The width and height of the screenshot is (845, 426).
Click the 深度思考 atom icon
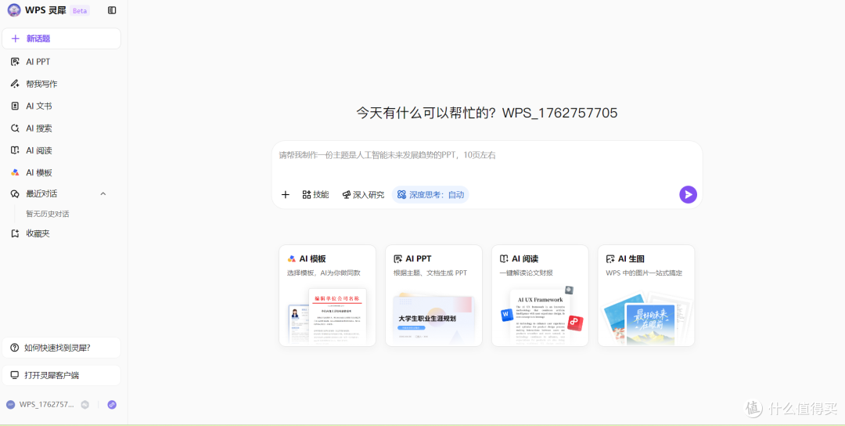(x=401, y=195)
